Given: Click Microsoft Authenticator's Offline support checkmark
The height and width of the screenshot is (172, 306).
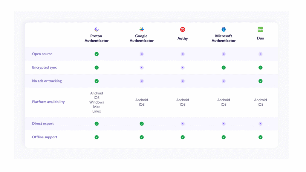Looking at the screenshot, I should tap(224, 137).
